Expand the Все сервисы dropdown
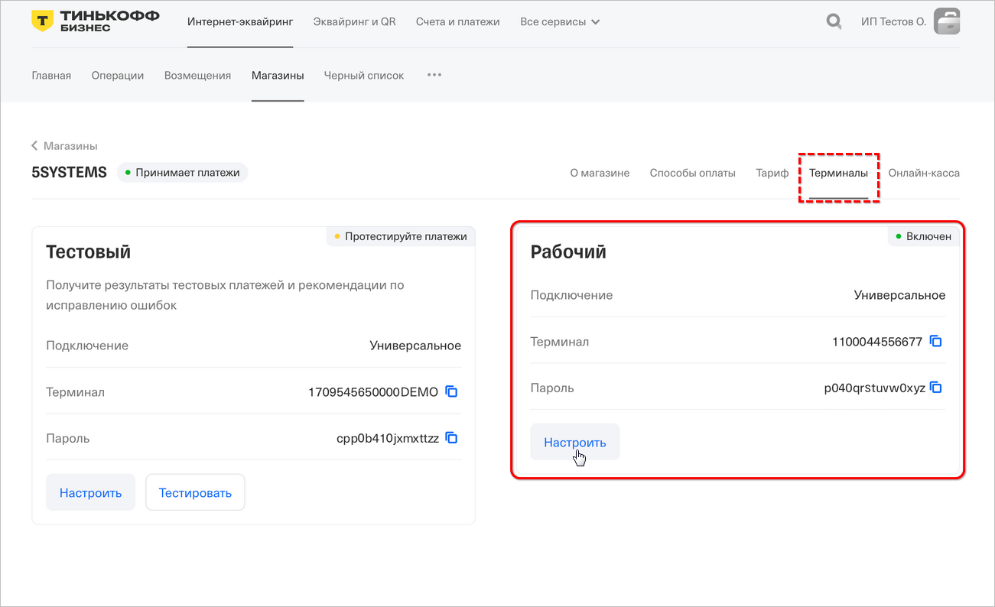This screenshot has width=995, height=607. click(560, 21)
